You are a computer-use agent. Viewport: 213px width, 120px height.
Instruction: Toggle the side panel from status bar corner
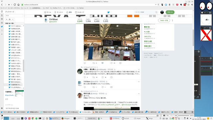(2, 116)
